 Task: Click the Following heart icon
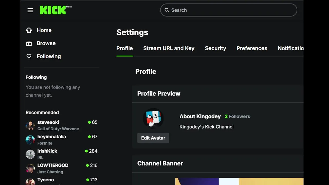pos(29,56)
